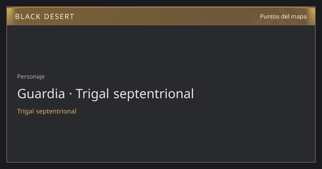Open the Puntos del mapa link
The width and height of the screenshot is (322, 169).
point(283,16)
